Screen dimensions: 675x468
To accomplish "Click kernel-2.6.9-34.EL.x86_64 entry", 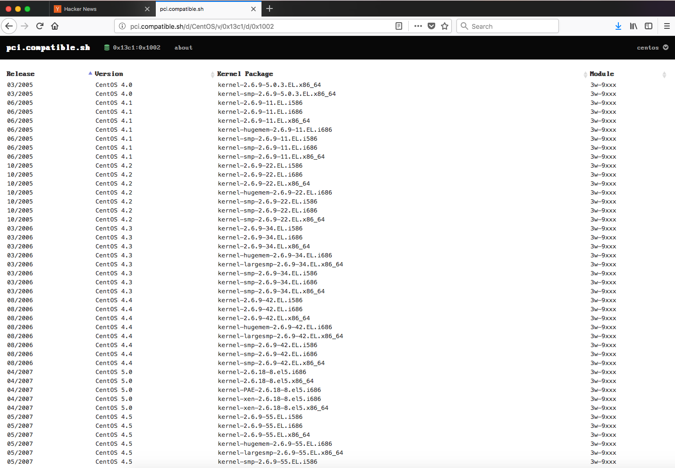I will 264,247.
